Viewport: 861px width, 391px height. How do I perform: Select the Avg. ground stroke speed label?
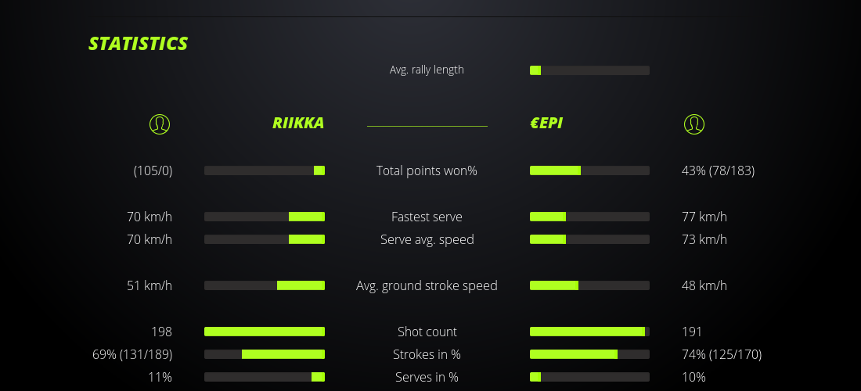427,285
